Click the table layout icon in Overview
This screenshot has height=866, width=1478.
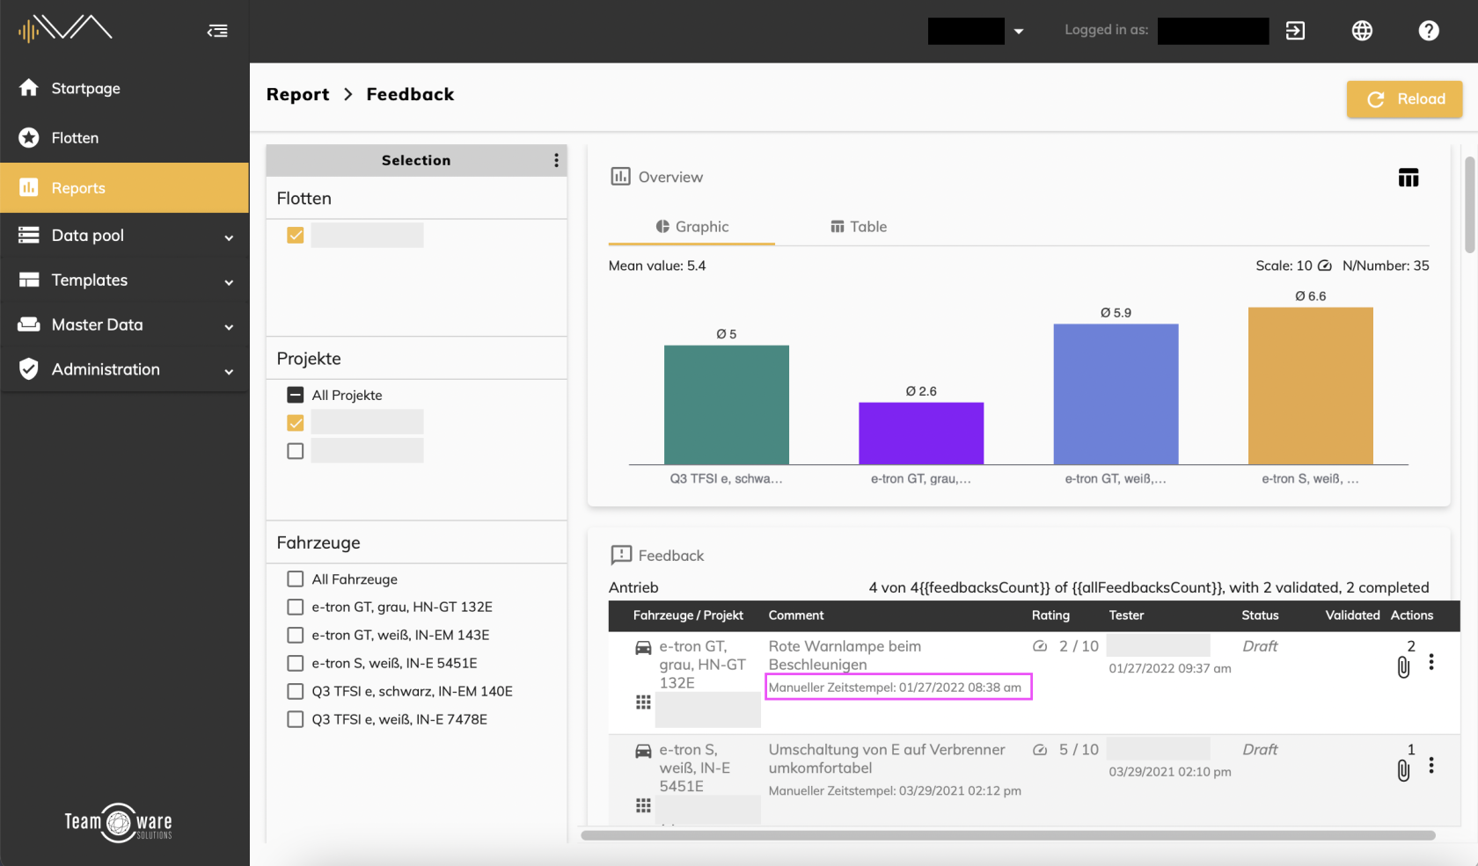(1408, 178)
